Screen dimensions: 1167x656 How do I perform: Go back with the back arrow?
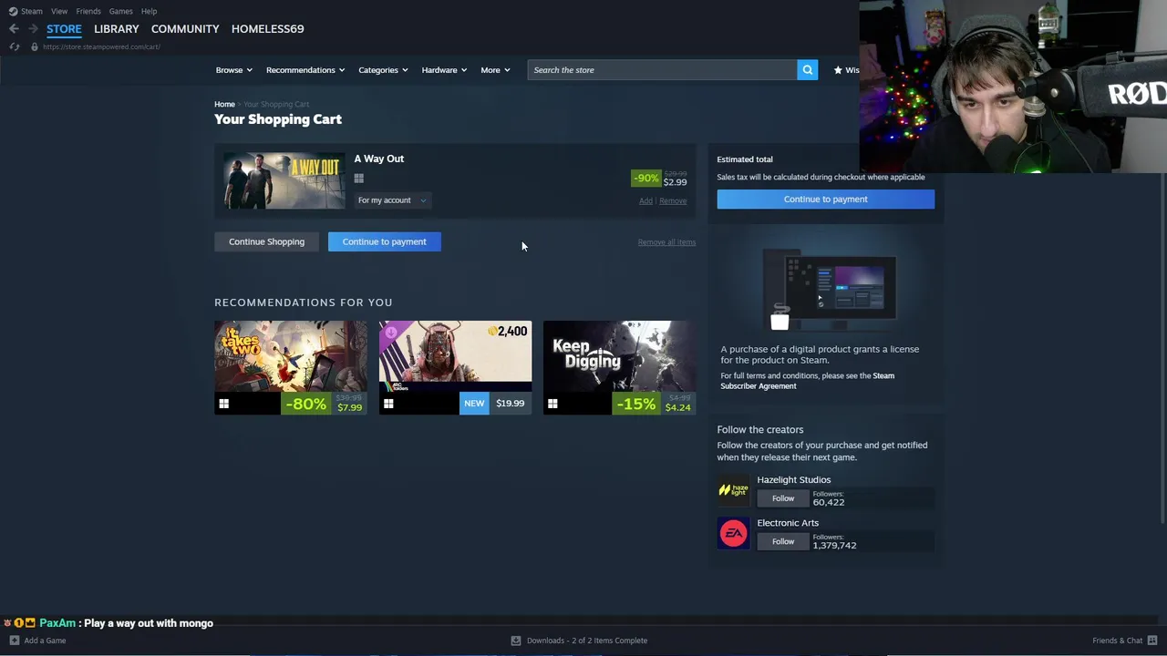(14, 29)
